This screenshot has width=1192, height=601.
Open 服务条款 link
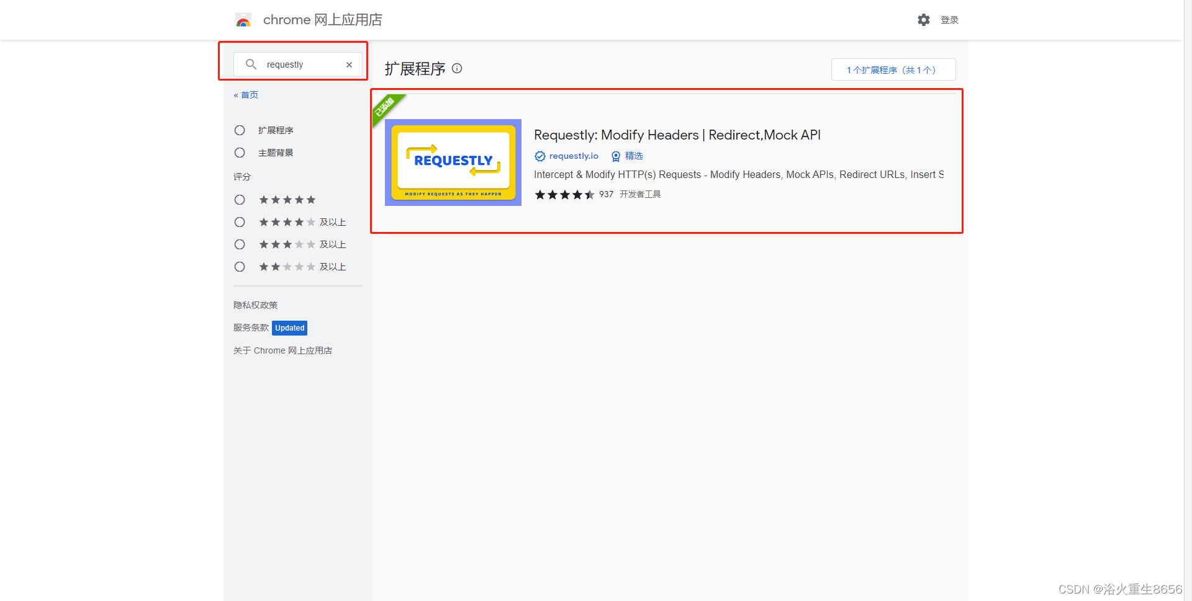251,327
